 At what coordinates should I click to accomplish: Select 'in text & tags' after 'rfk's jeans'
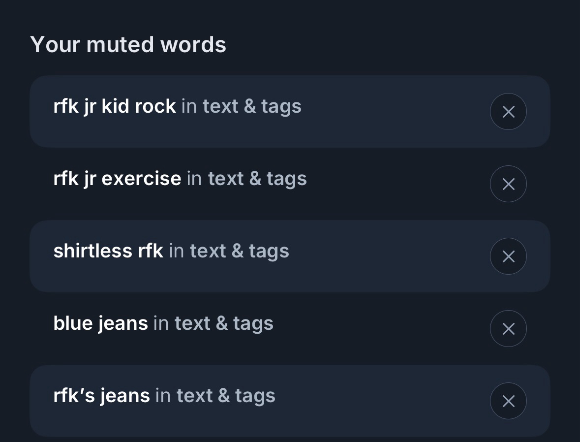pyautogui.click(x=215, y=396)
